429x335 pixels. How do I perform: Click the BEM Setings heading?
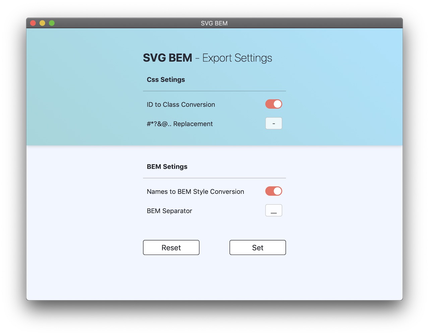pos(167,167)
